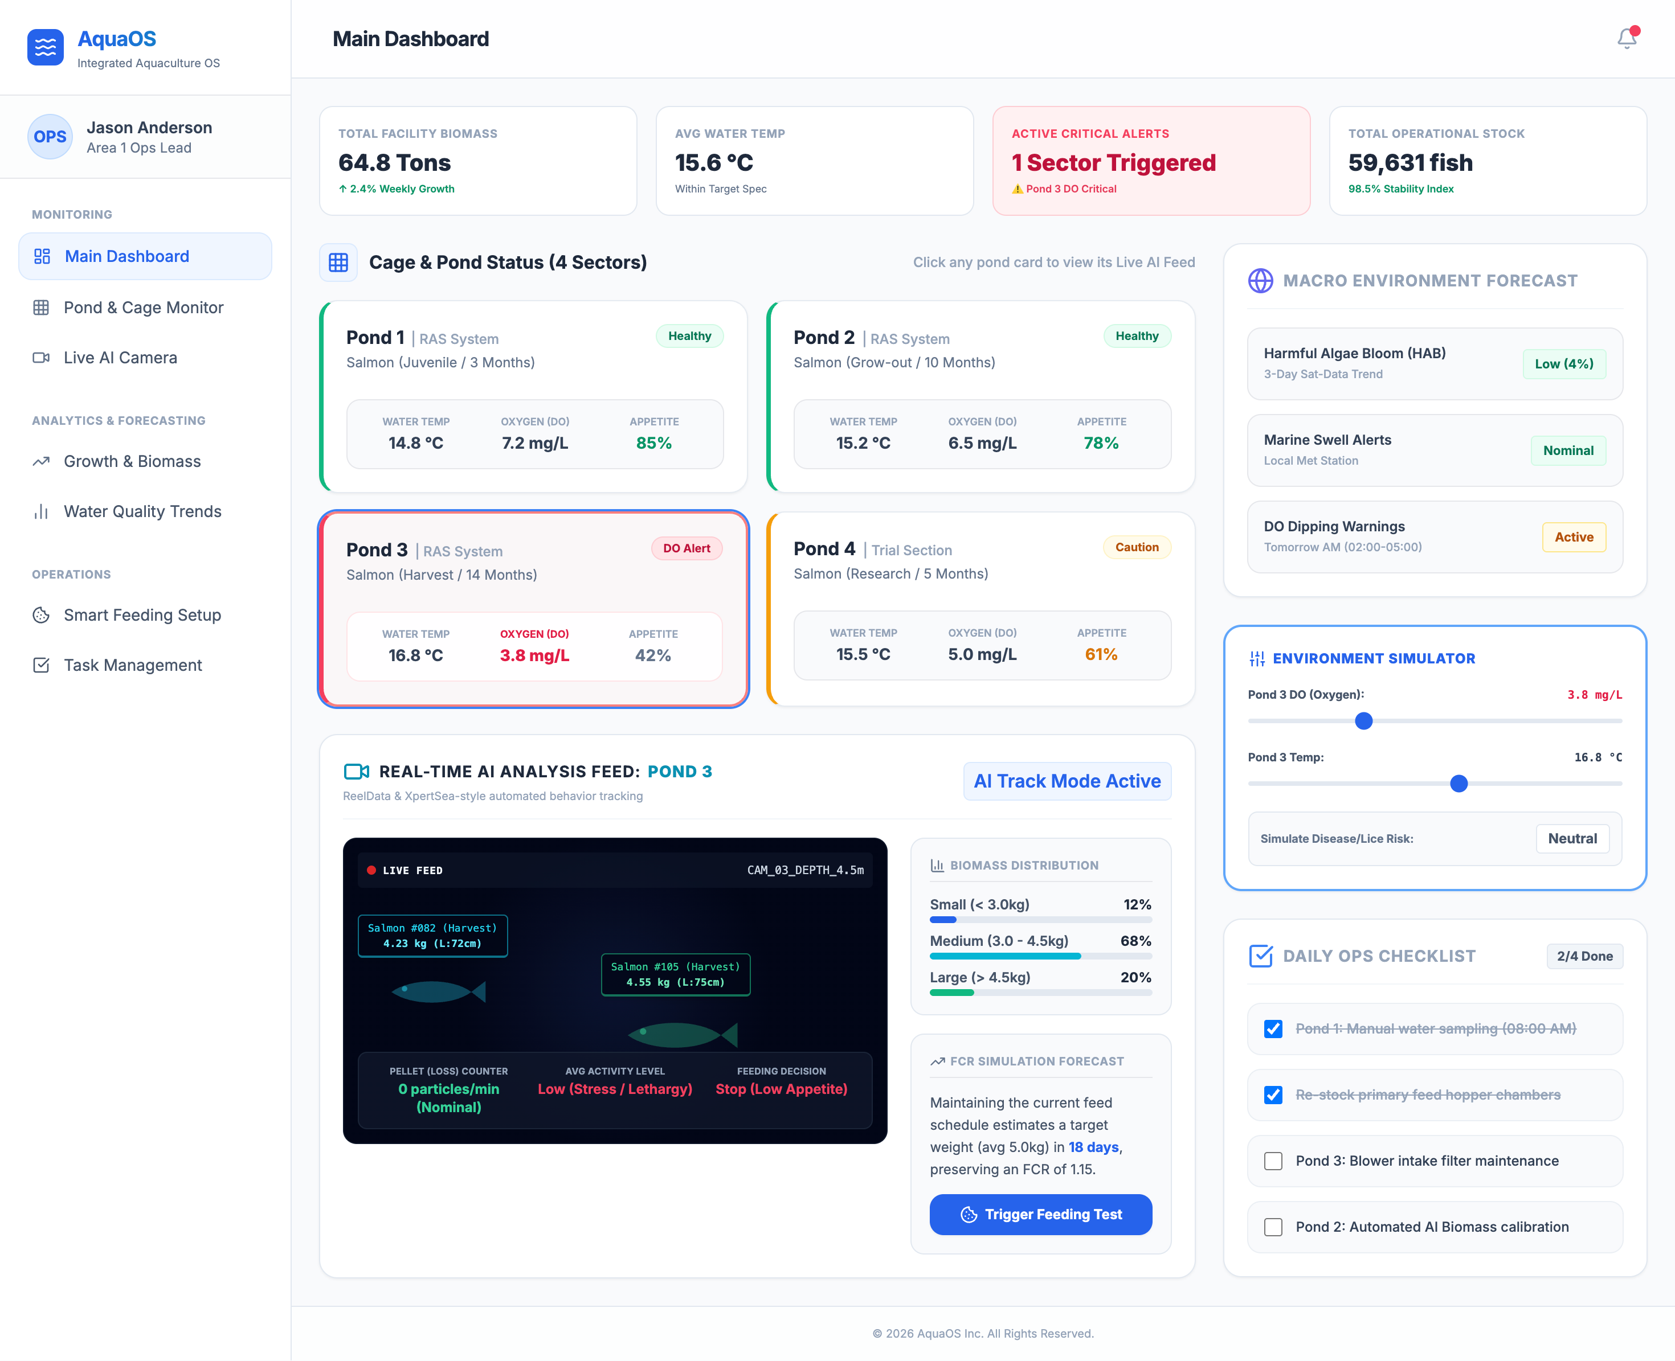This screenshot has height=1361, width=1675.
Task: Click the Trigger Feeding Test button
Action: (1040, 1215)
